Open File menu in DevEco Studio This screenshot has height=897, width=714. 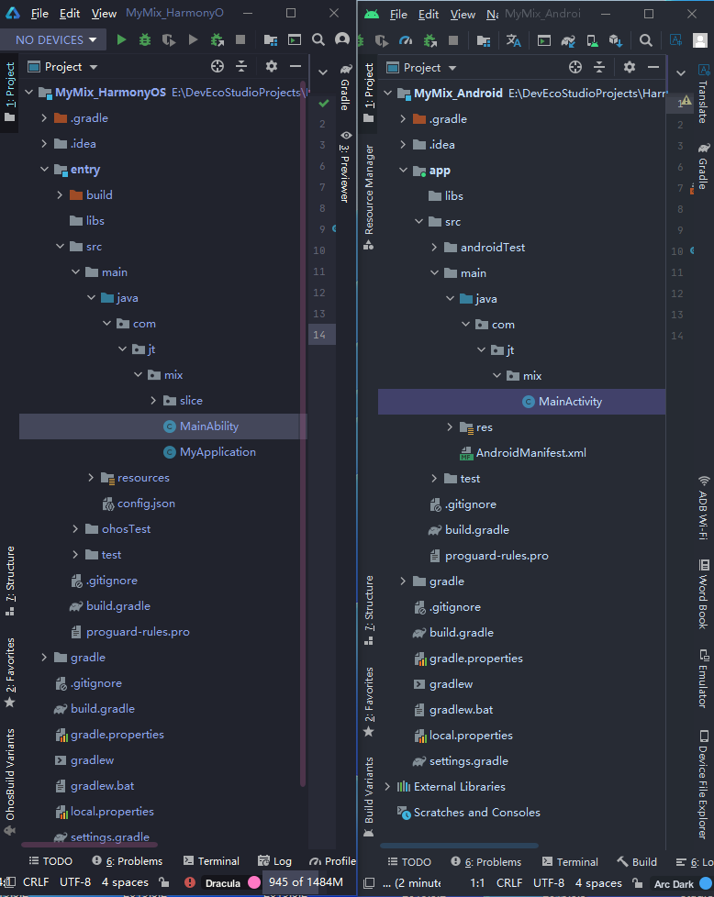point(39,13)
